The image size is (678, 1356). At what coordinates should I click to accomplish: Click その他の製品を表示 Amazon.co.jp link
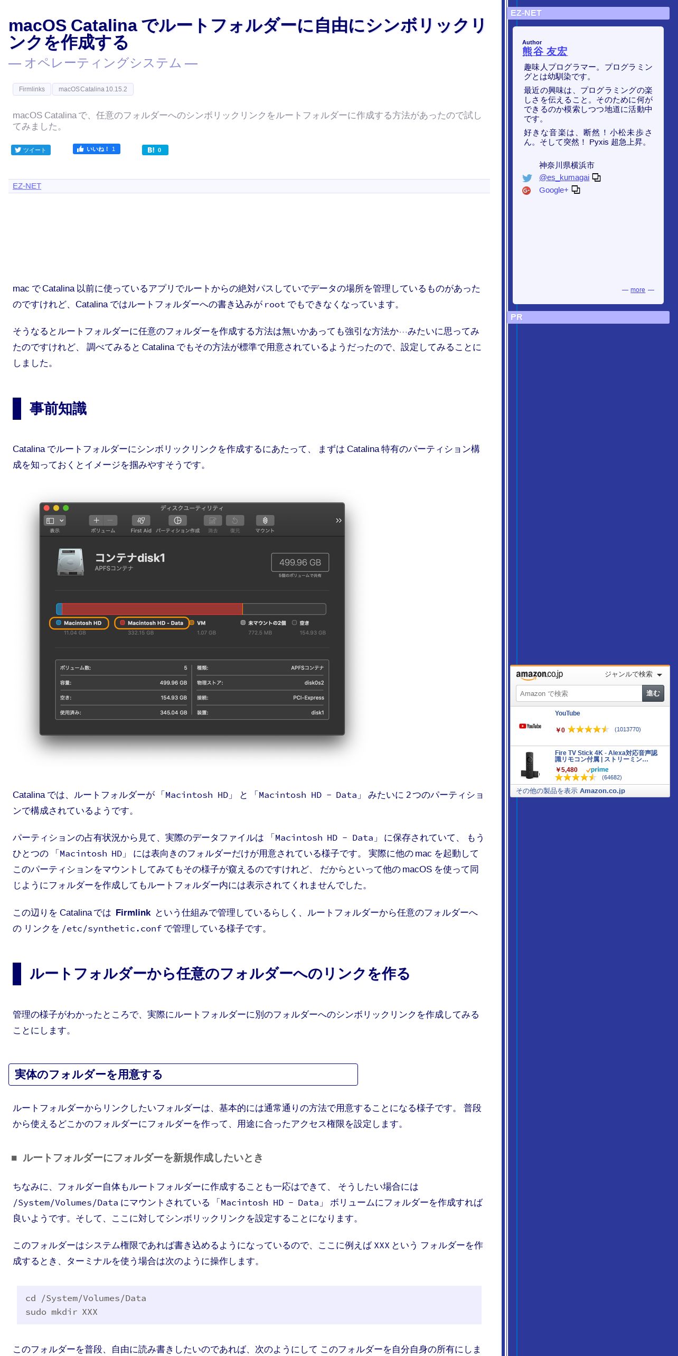click(x=570, y=791)
